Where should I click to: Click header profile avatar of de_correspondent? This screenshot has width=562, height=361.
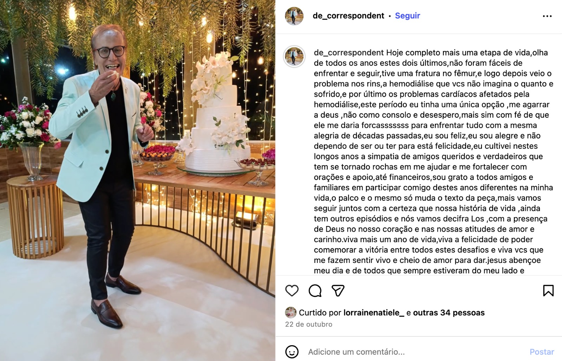click(294, 16)
